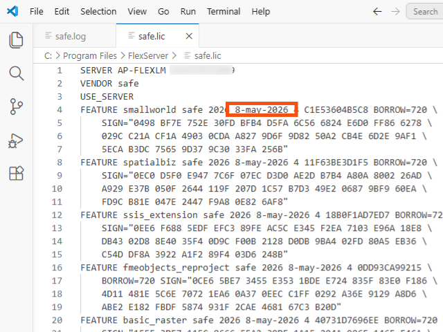Open the Run menu

tap(188, 12)
